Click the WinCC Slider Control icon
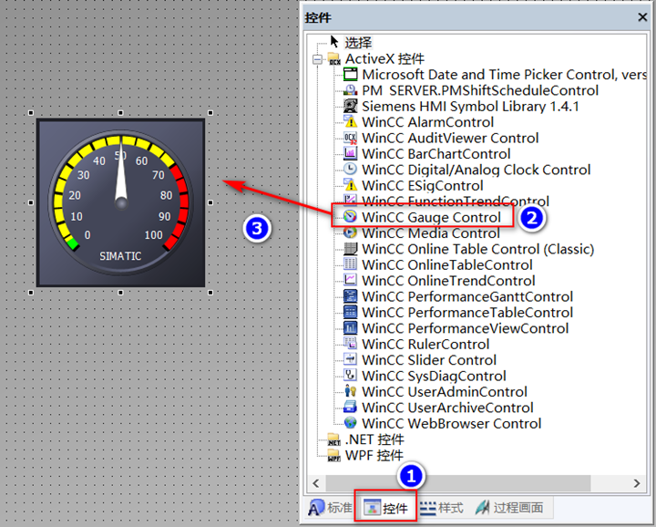This screenshot has width=656, height=527. click(350, 360)
